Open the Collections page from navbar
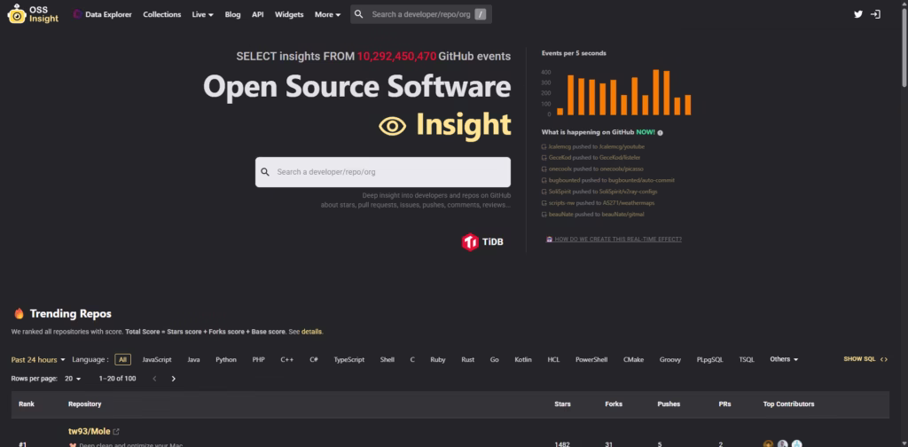Image resolution: width=908 pixels, height=447 pixels. click(x=161, y=15)
